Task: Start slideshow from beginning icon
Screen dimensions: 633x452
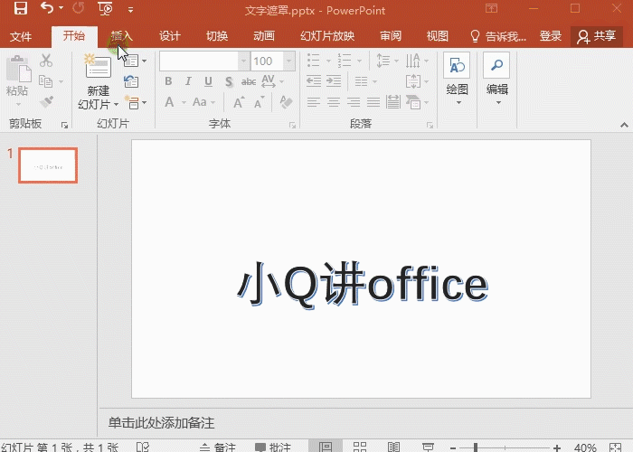Action: [x=106, y=8]
